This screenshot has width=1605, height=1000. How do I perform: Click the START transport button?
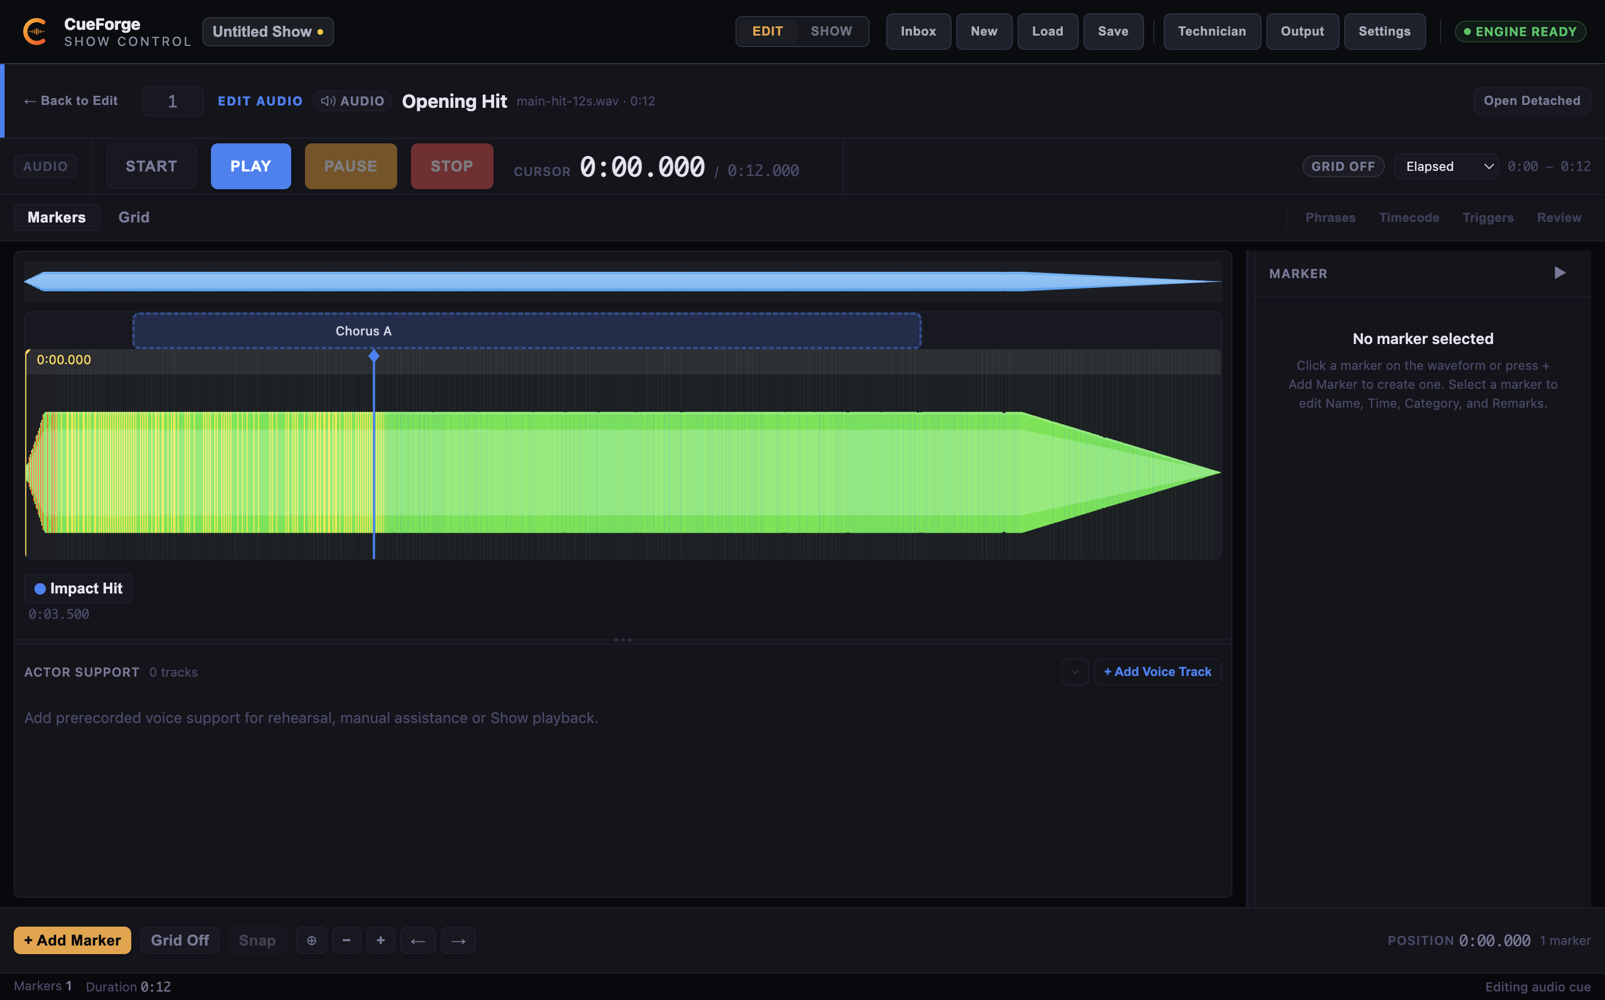[151, 166]
